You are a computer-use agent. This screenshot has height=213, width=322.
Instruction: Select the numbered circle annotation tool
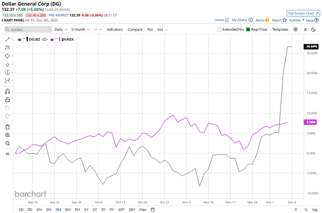click(x=8, y=72)
